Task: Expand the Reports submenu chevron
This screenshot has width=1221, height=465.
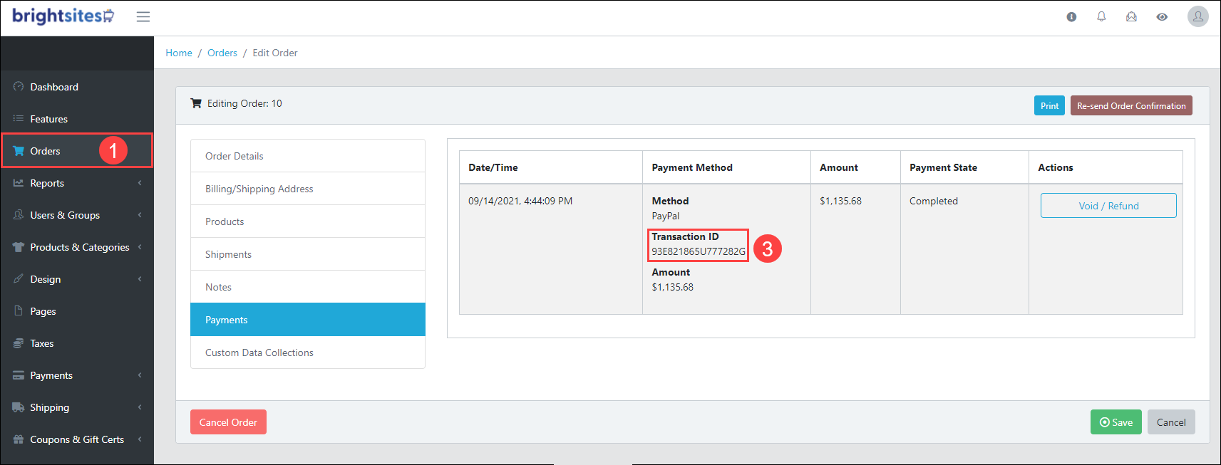Action: (140, 183)
